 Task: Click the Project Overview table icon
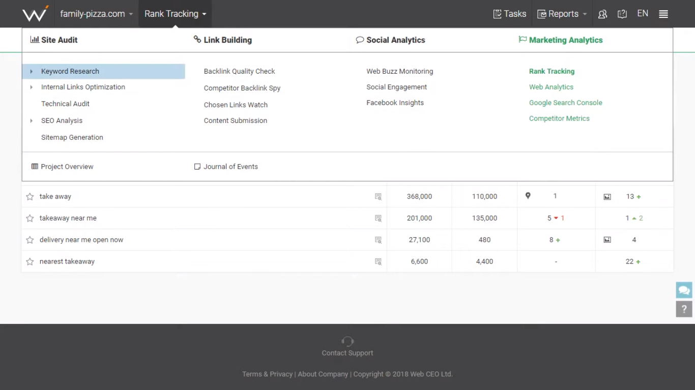pyautogui.click(x=35, y=167)
